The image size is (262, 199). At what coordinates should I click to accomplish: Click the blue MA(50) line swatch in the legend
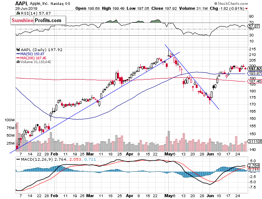pos(18,54)
